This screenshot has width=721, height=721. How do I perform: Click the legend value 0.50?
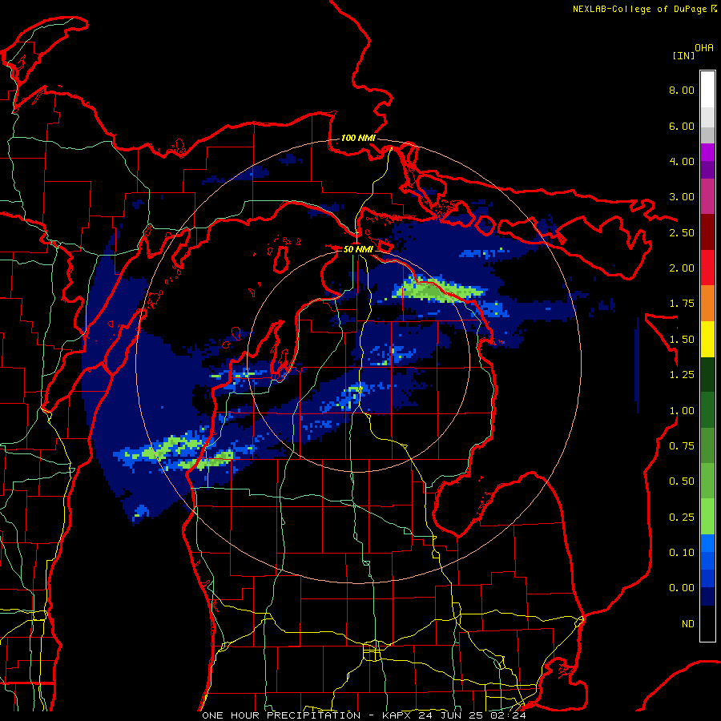point(682,481)
